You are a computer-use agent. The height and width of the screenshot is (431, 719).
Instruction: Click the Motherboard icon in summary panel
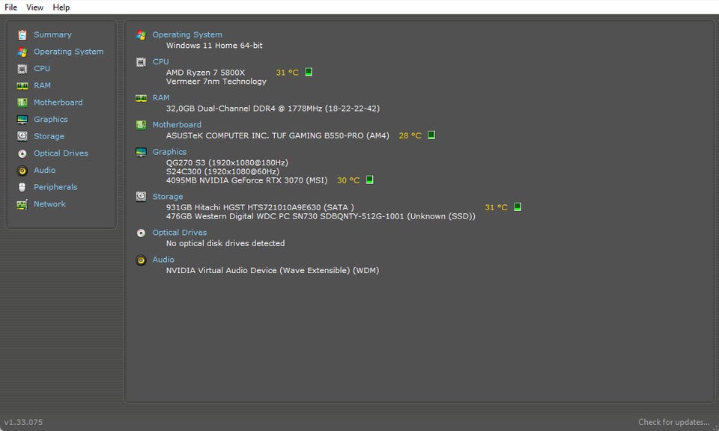(141, 125)
